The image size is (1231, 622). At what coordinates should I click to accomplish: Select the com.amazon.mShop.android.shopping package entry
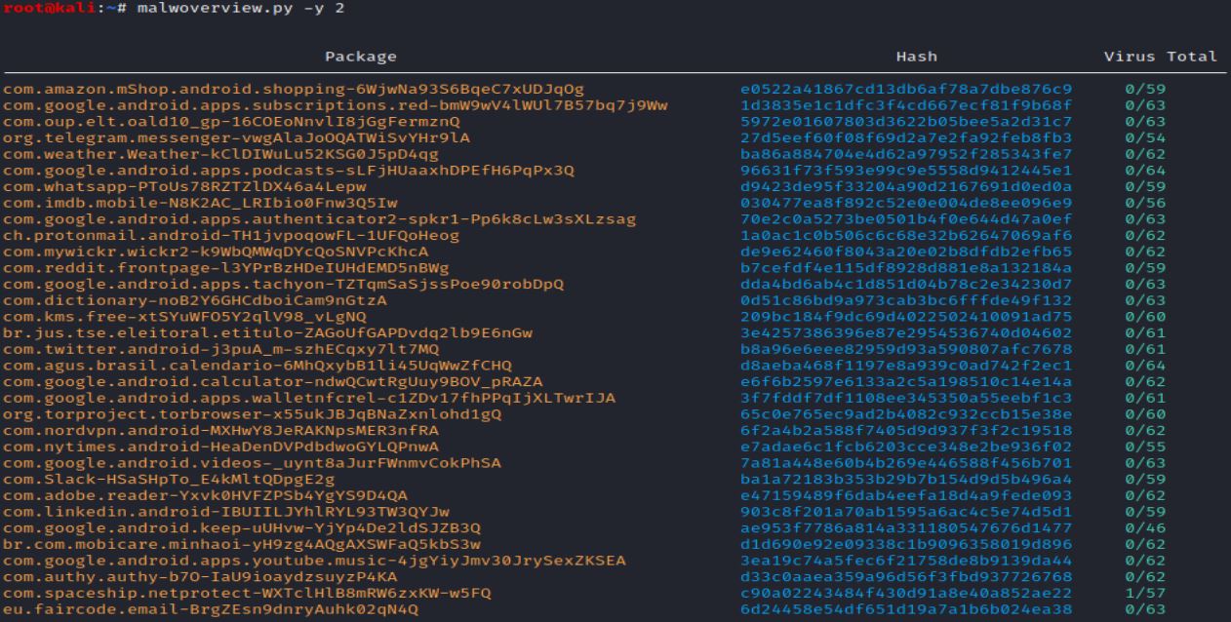(x=294, y=89)
